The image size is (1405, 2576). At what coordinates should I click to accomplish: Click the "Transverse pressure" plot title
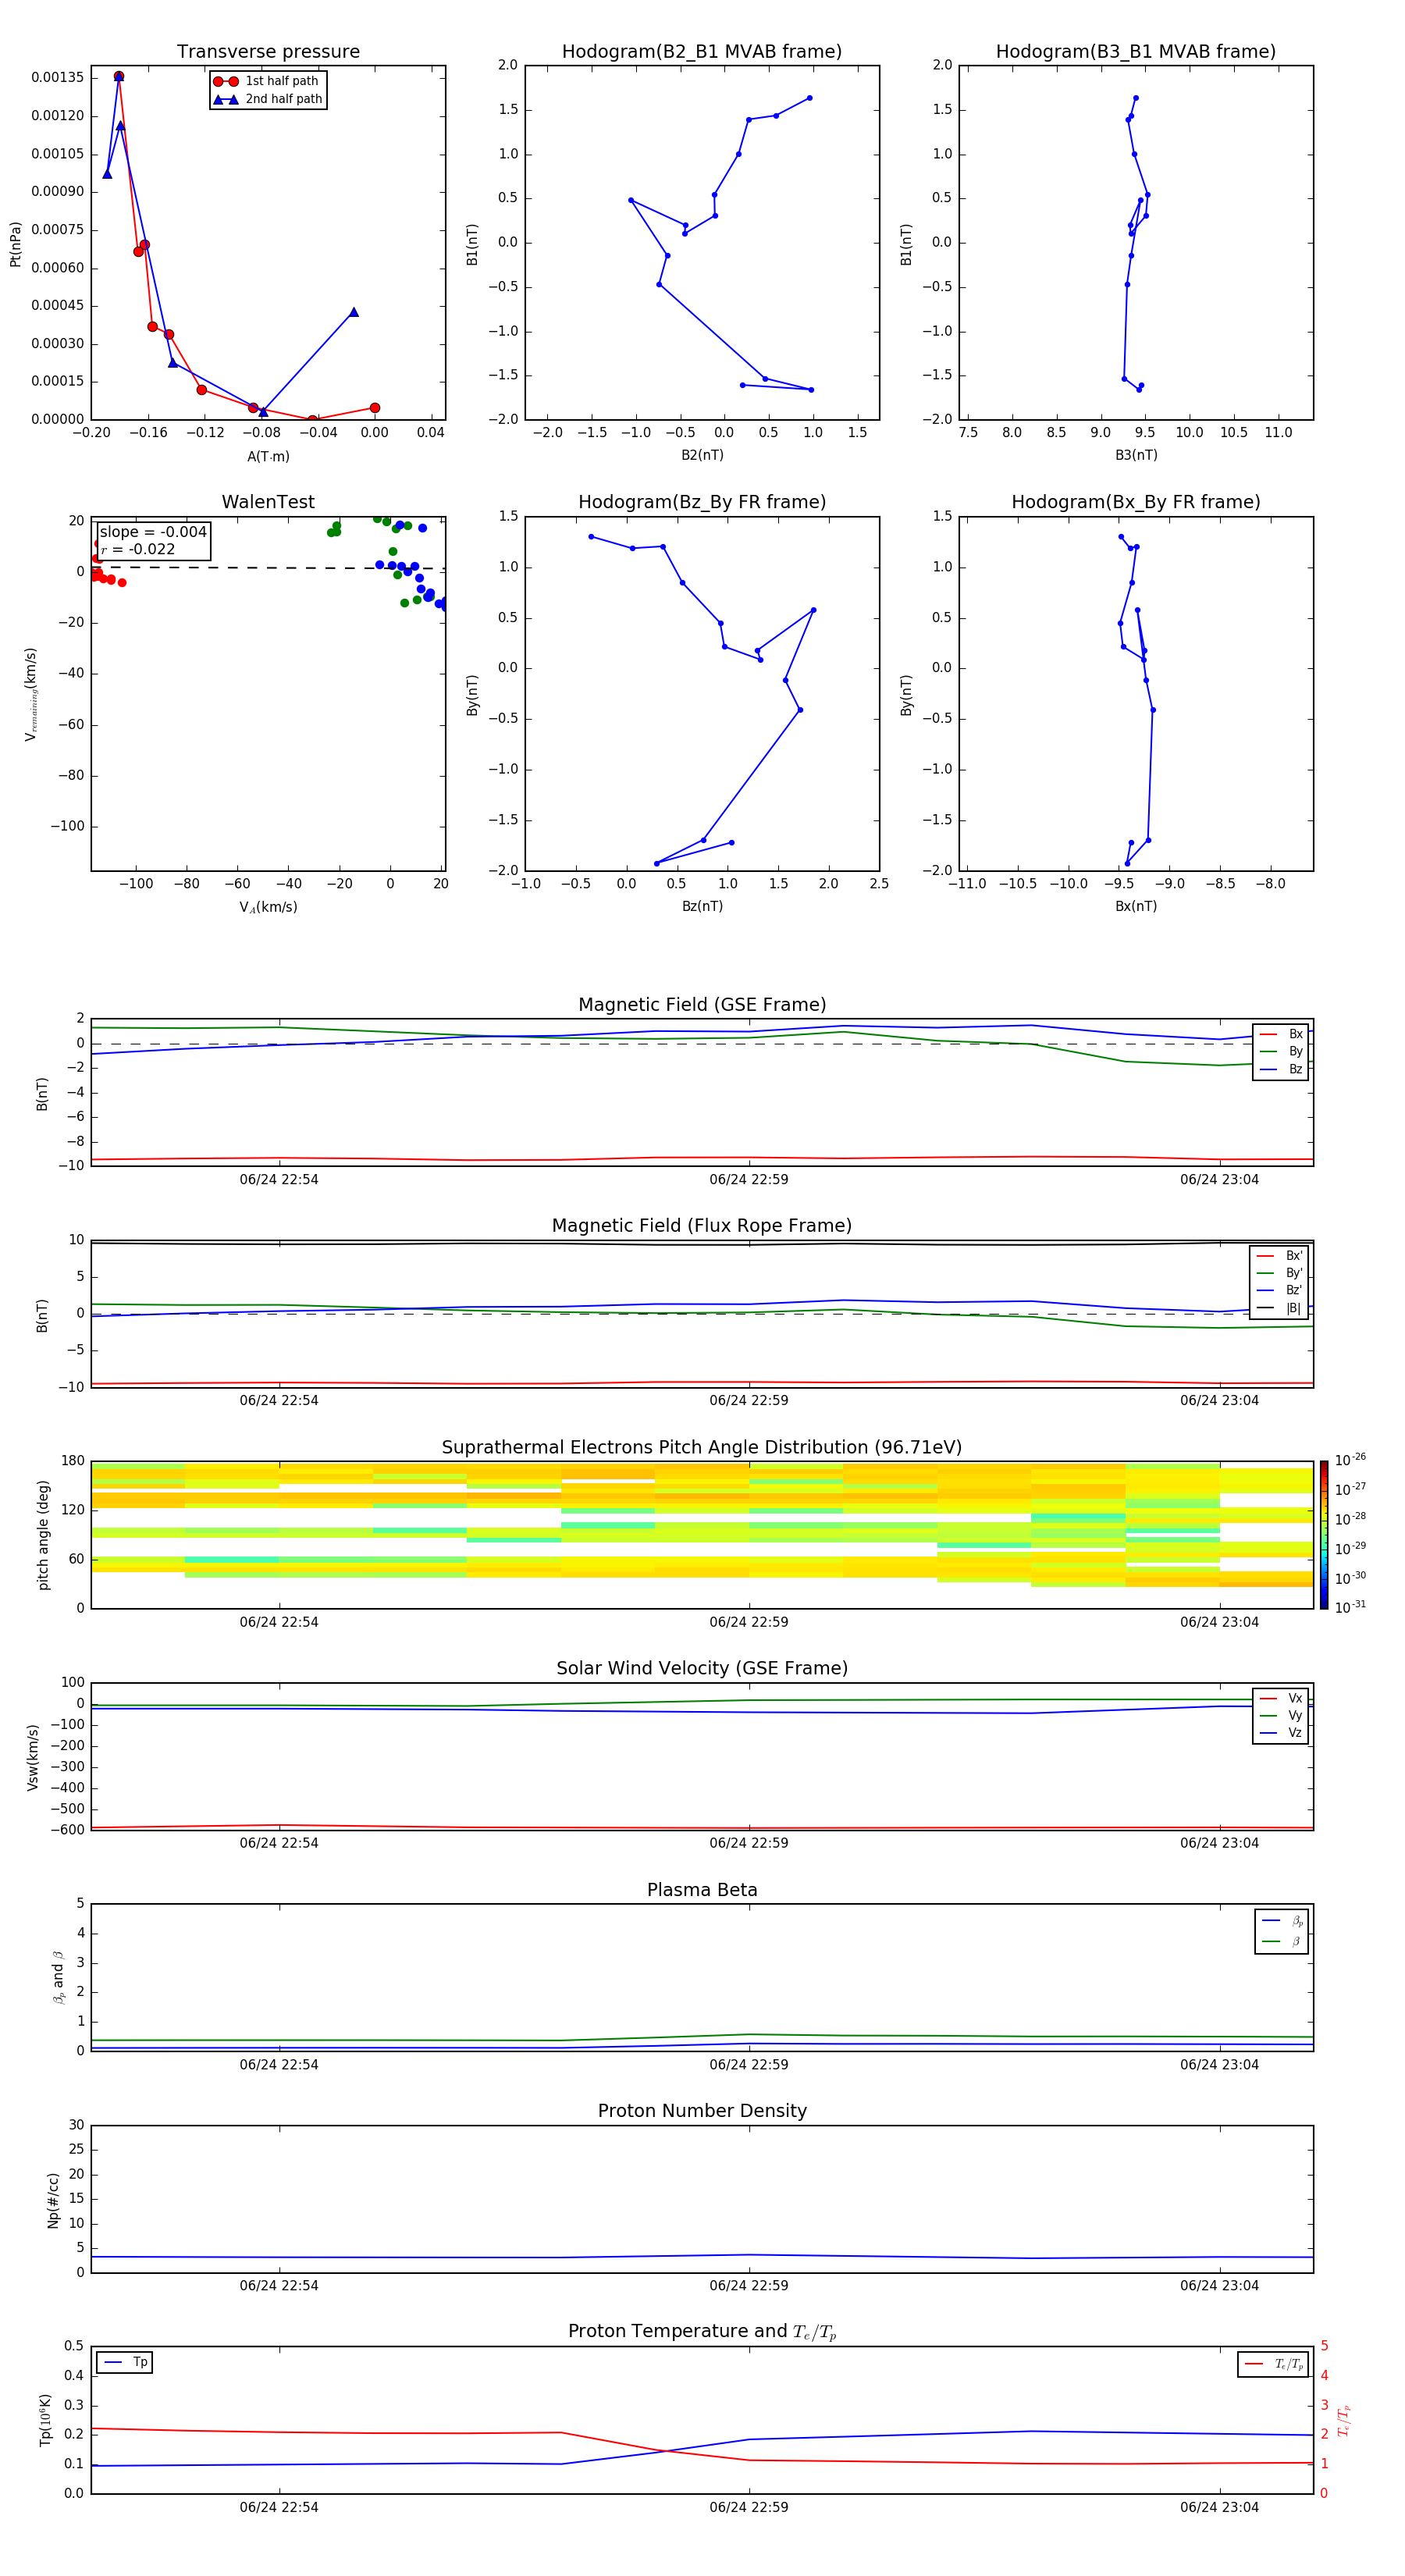click(x=268, y=51)
